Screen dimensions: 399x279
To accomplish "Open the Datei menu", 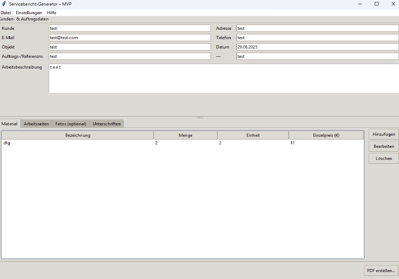I will point(6,12).
